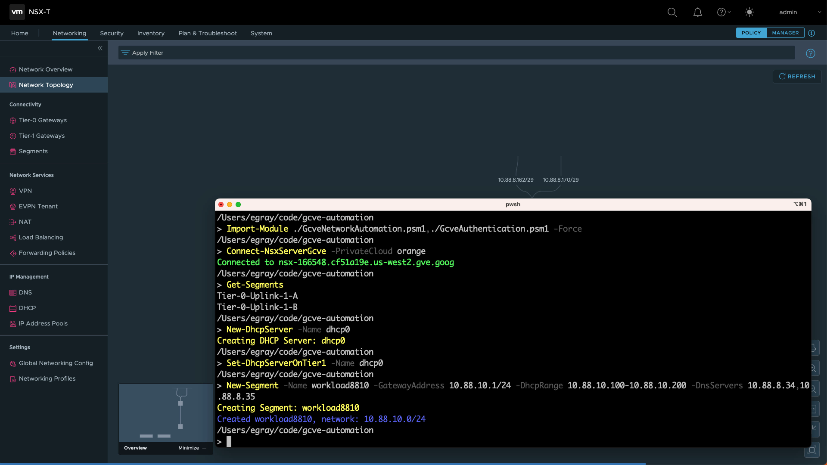Screen dimensions: 827x465
Task: Click the info icon beside MANAGER
Action: coord(811,33)
